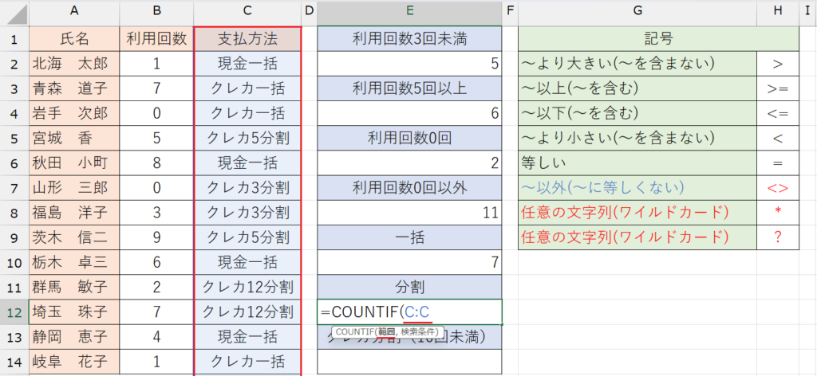Click usage count 6 for 栃木 卓三
Viewport: 817px width, 376px height.
[x=156, y=263]
